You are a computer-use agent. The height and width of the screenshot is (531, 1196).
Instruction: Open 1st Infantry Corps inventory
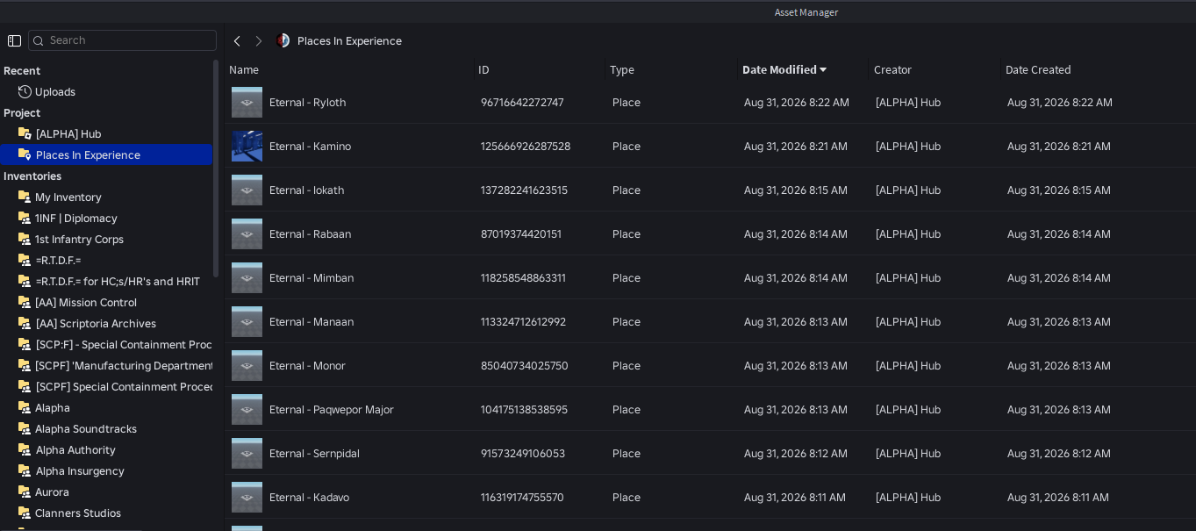79,239
